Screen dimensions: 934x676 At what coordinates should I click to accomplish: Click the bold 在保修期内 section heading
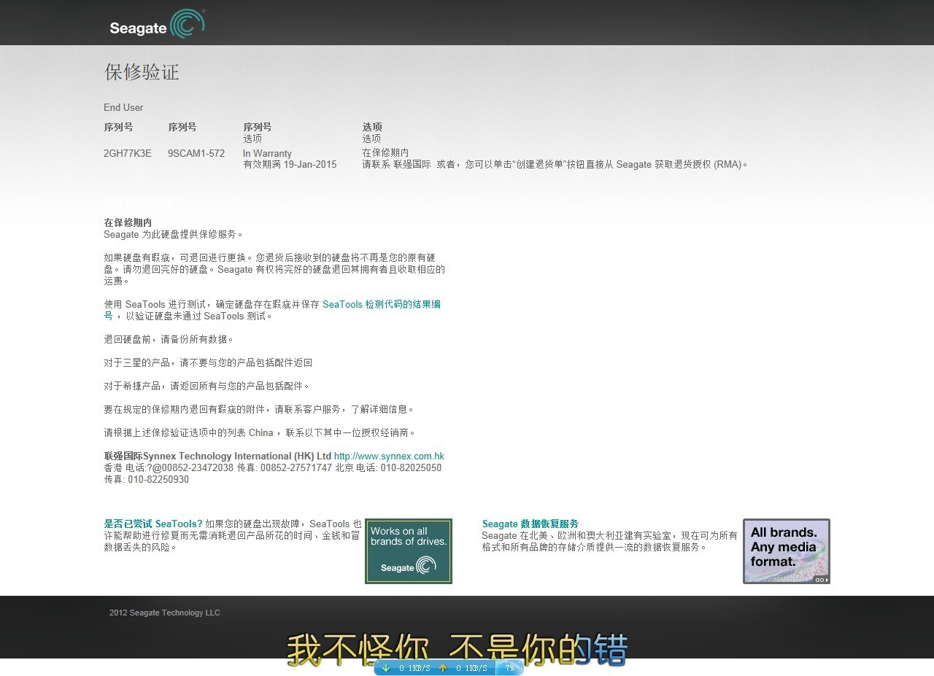coord(128,222)
